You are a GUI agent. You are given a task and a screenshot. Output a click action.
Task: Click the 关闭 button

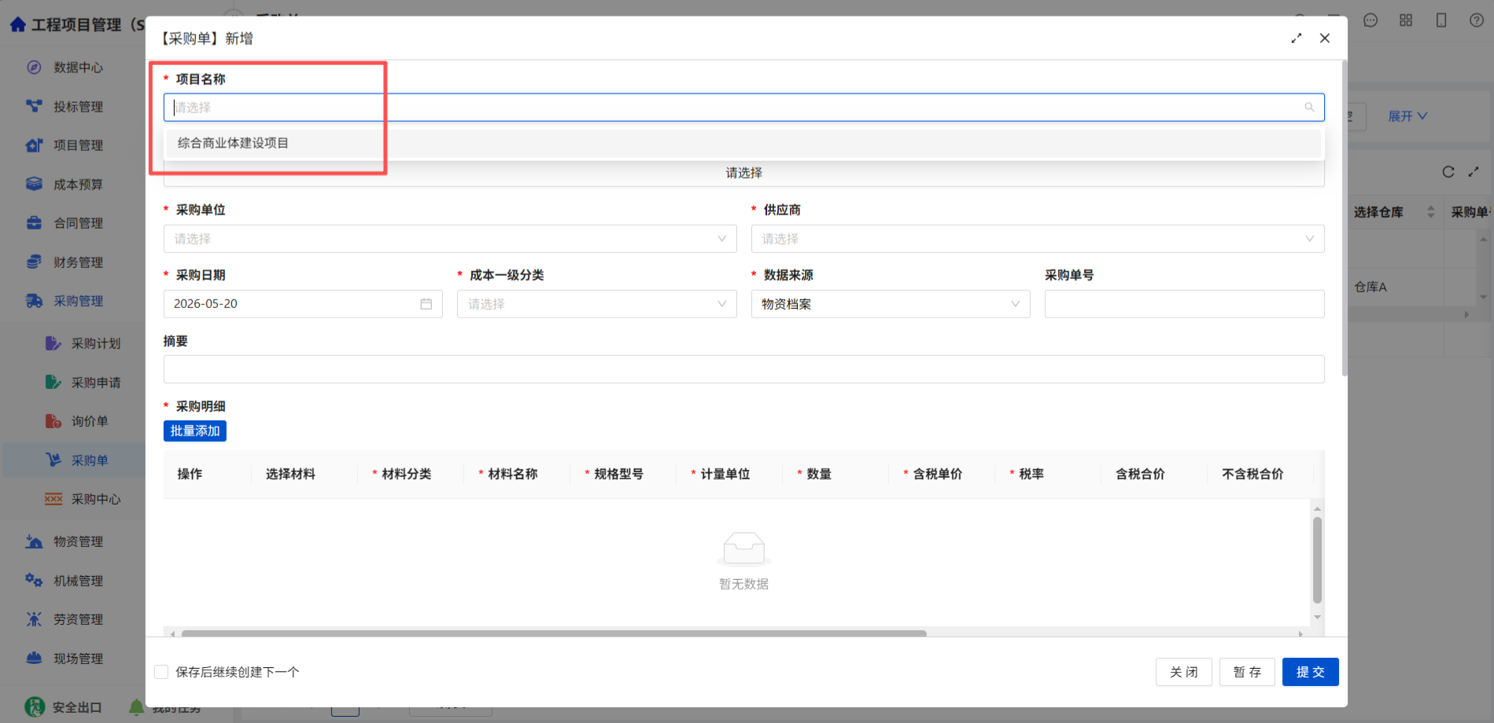click(x=1183, y=672)
